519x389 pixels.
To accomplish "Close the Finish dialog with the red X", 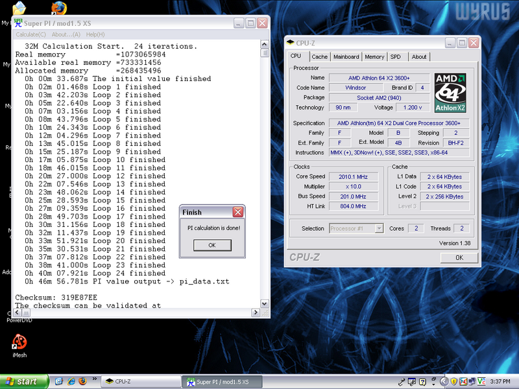I will 237,212.
